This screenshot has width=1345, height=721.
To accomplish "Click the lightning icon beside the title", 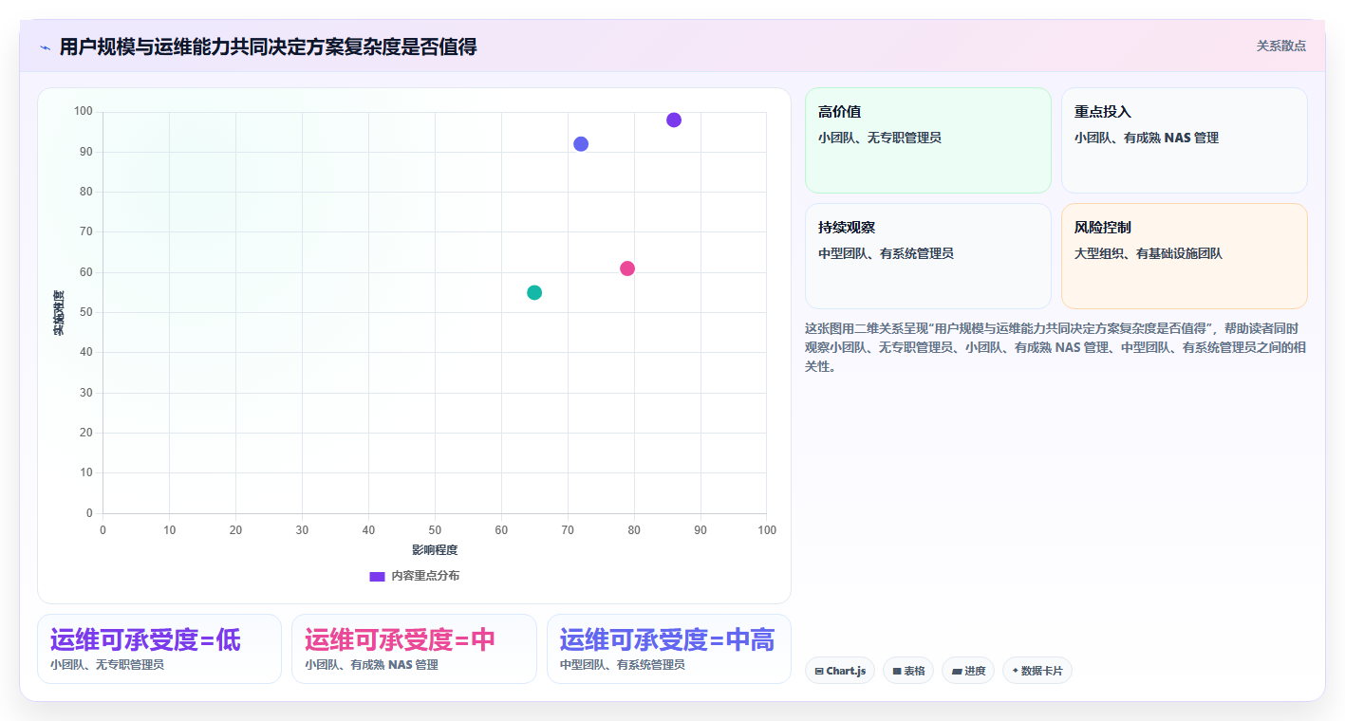I will click(45, 47).
